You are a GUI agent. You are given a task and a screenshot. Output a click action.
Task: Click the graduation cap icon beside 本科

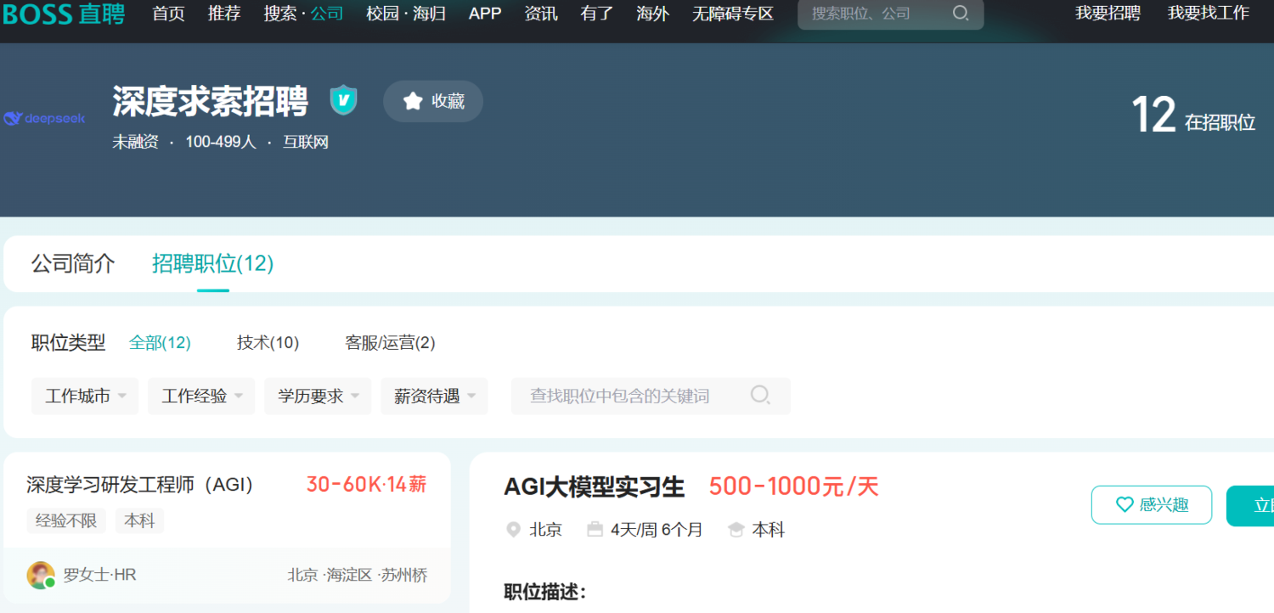[x=736, y=530]
